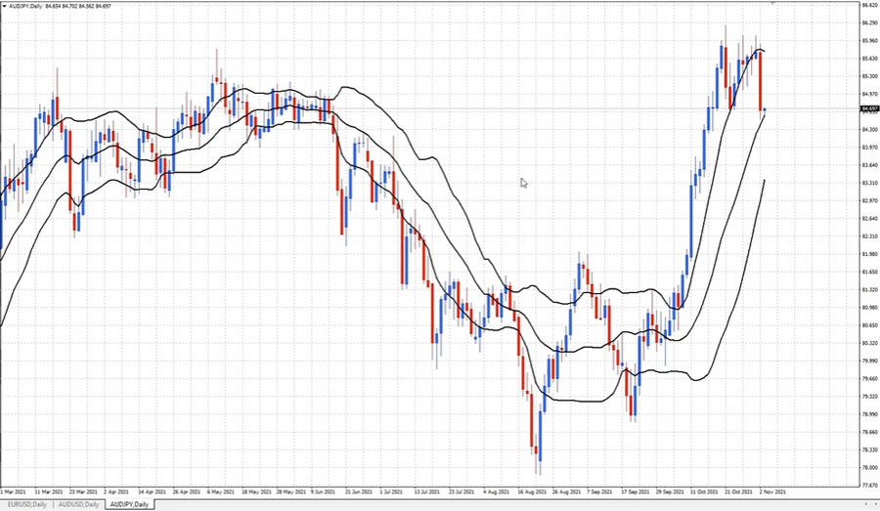Click the gray chart shift marker at top
This screenshot has height=511, width=880.
(x=773, y=3)
